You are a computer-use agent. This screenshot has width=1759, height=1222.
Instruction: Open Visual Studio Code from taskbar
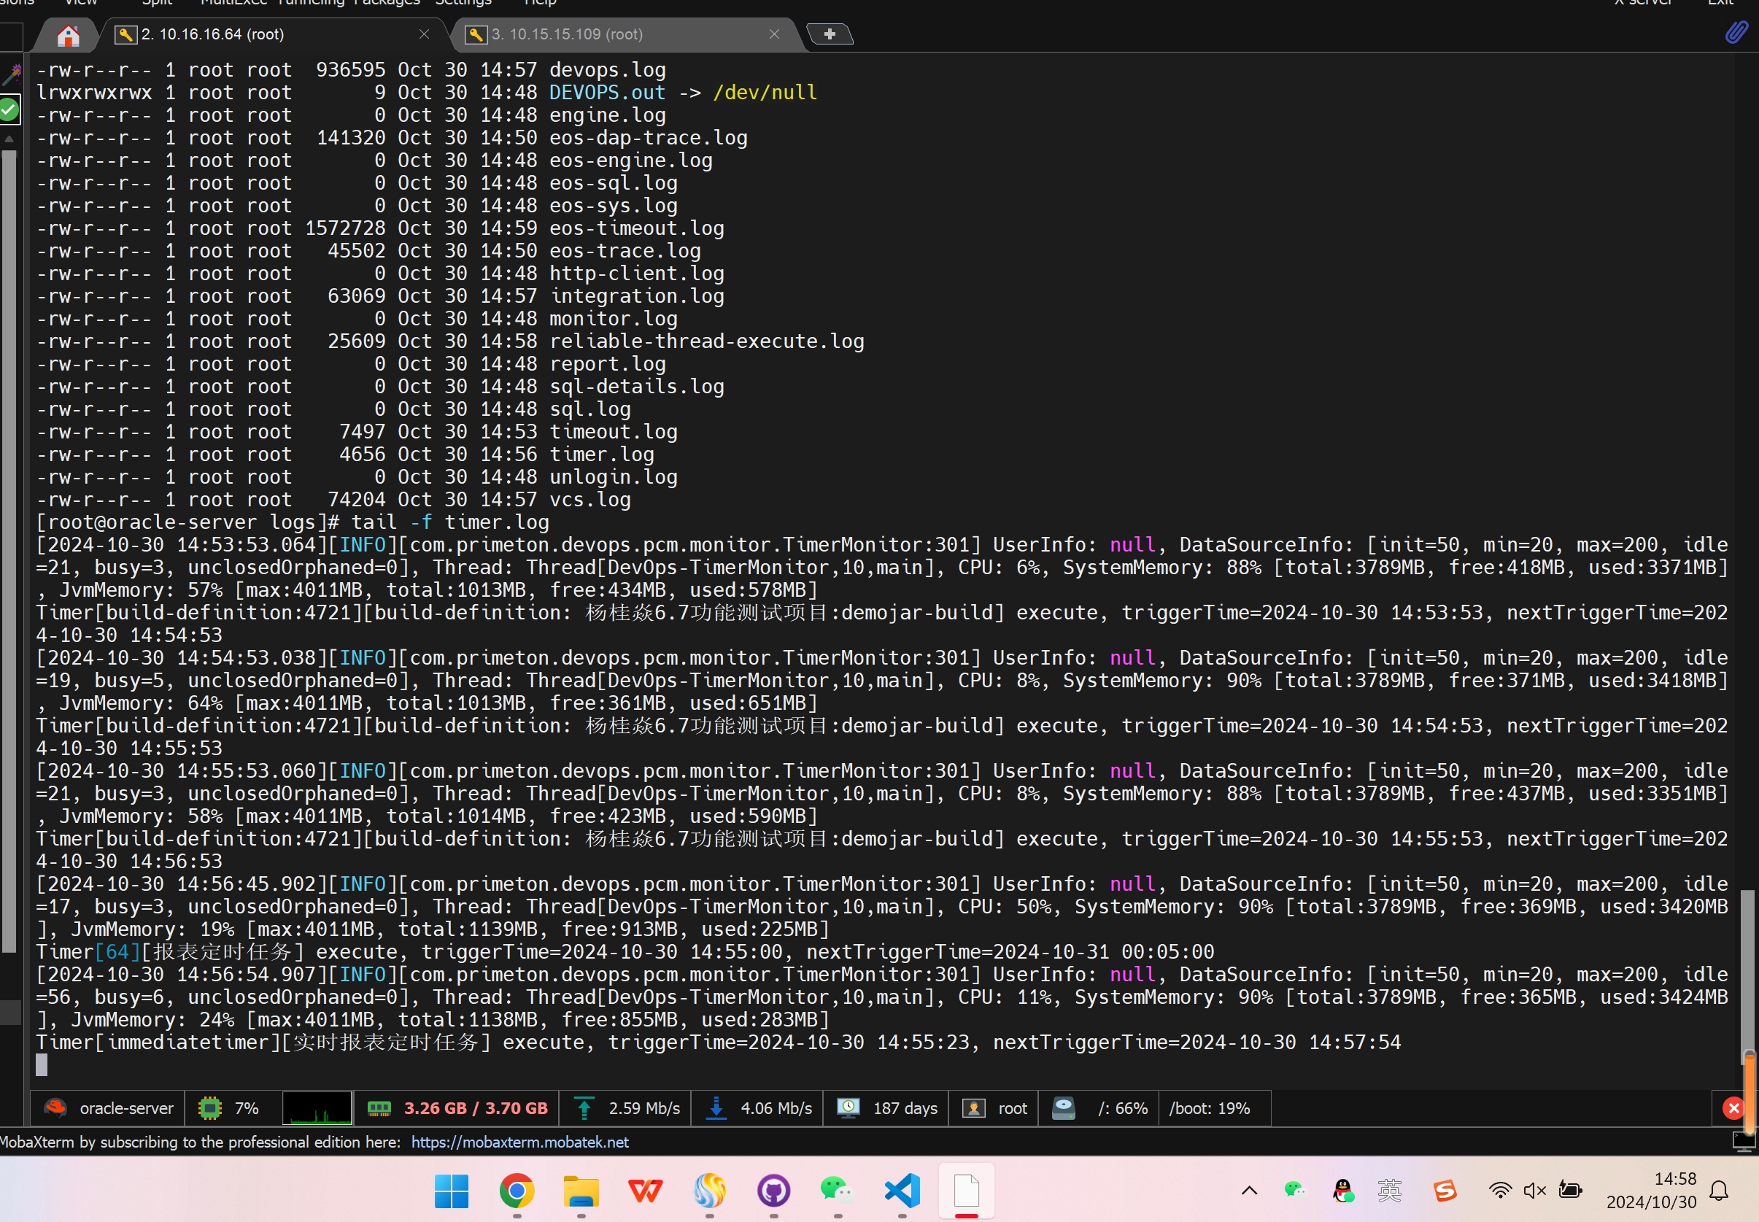pyautogui.click(x=902, y=1190)
